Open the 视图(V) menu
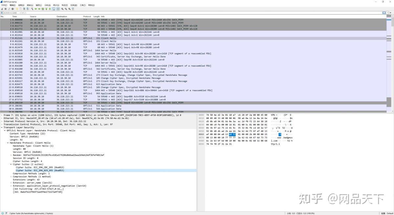The width and height of the screenshot is (394, 215). point(21,5)
